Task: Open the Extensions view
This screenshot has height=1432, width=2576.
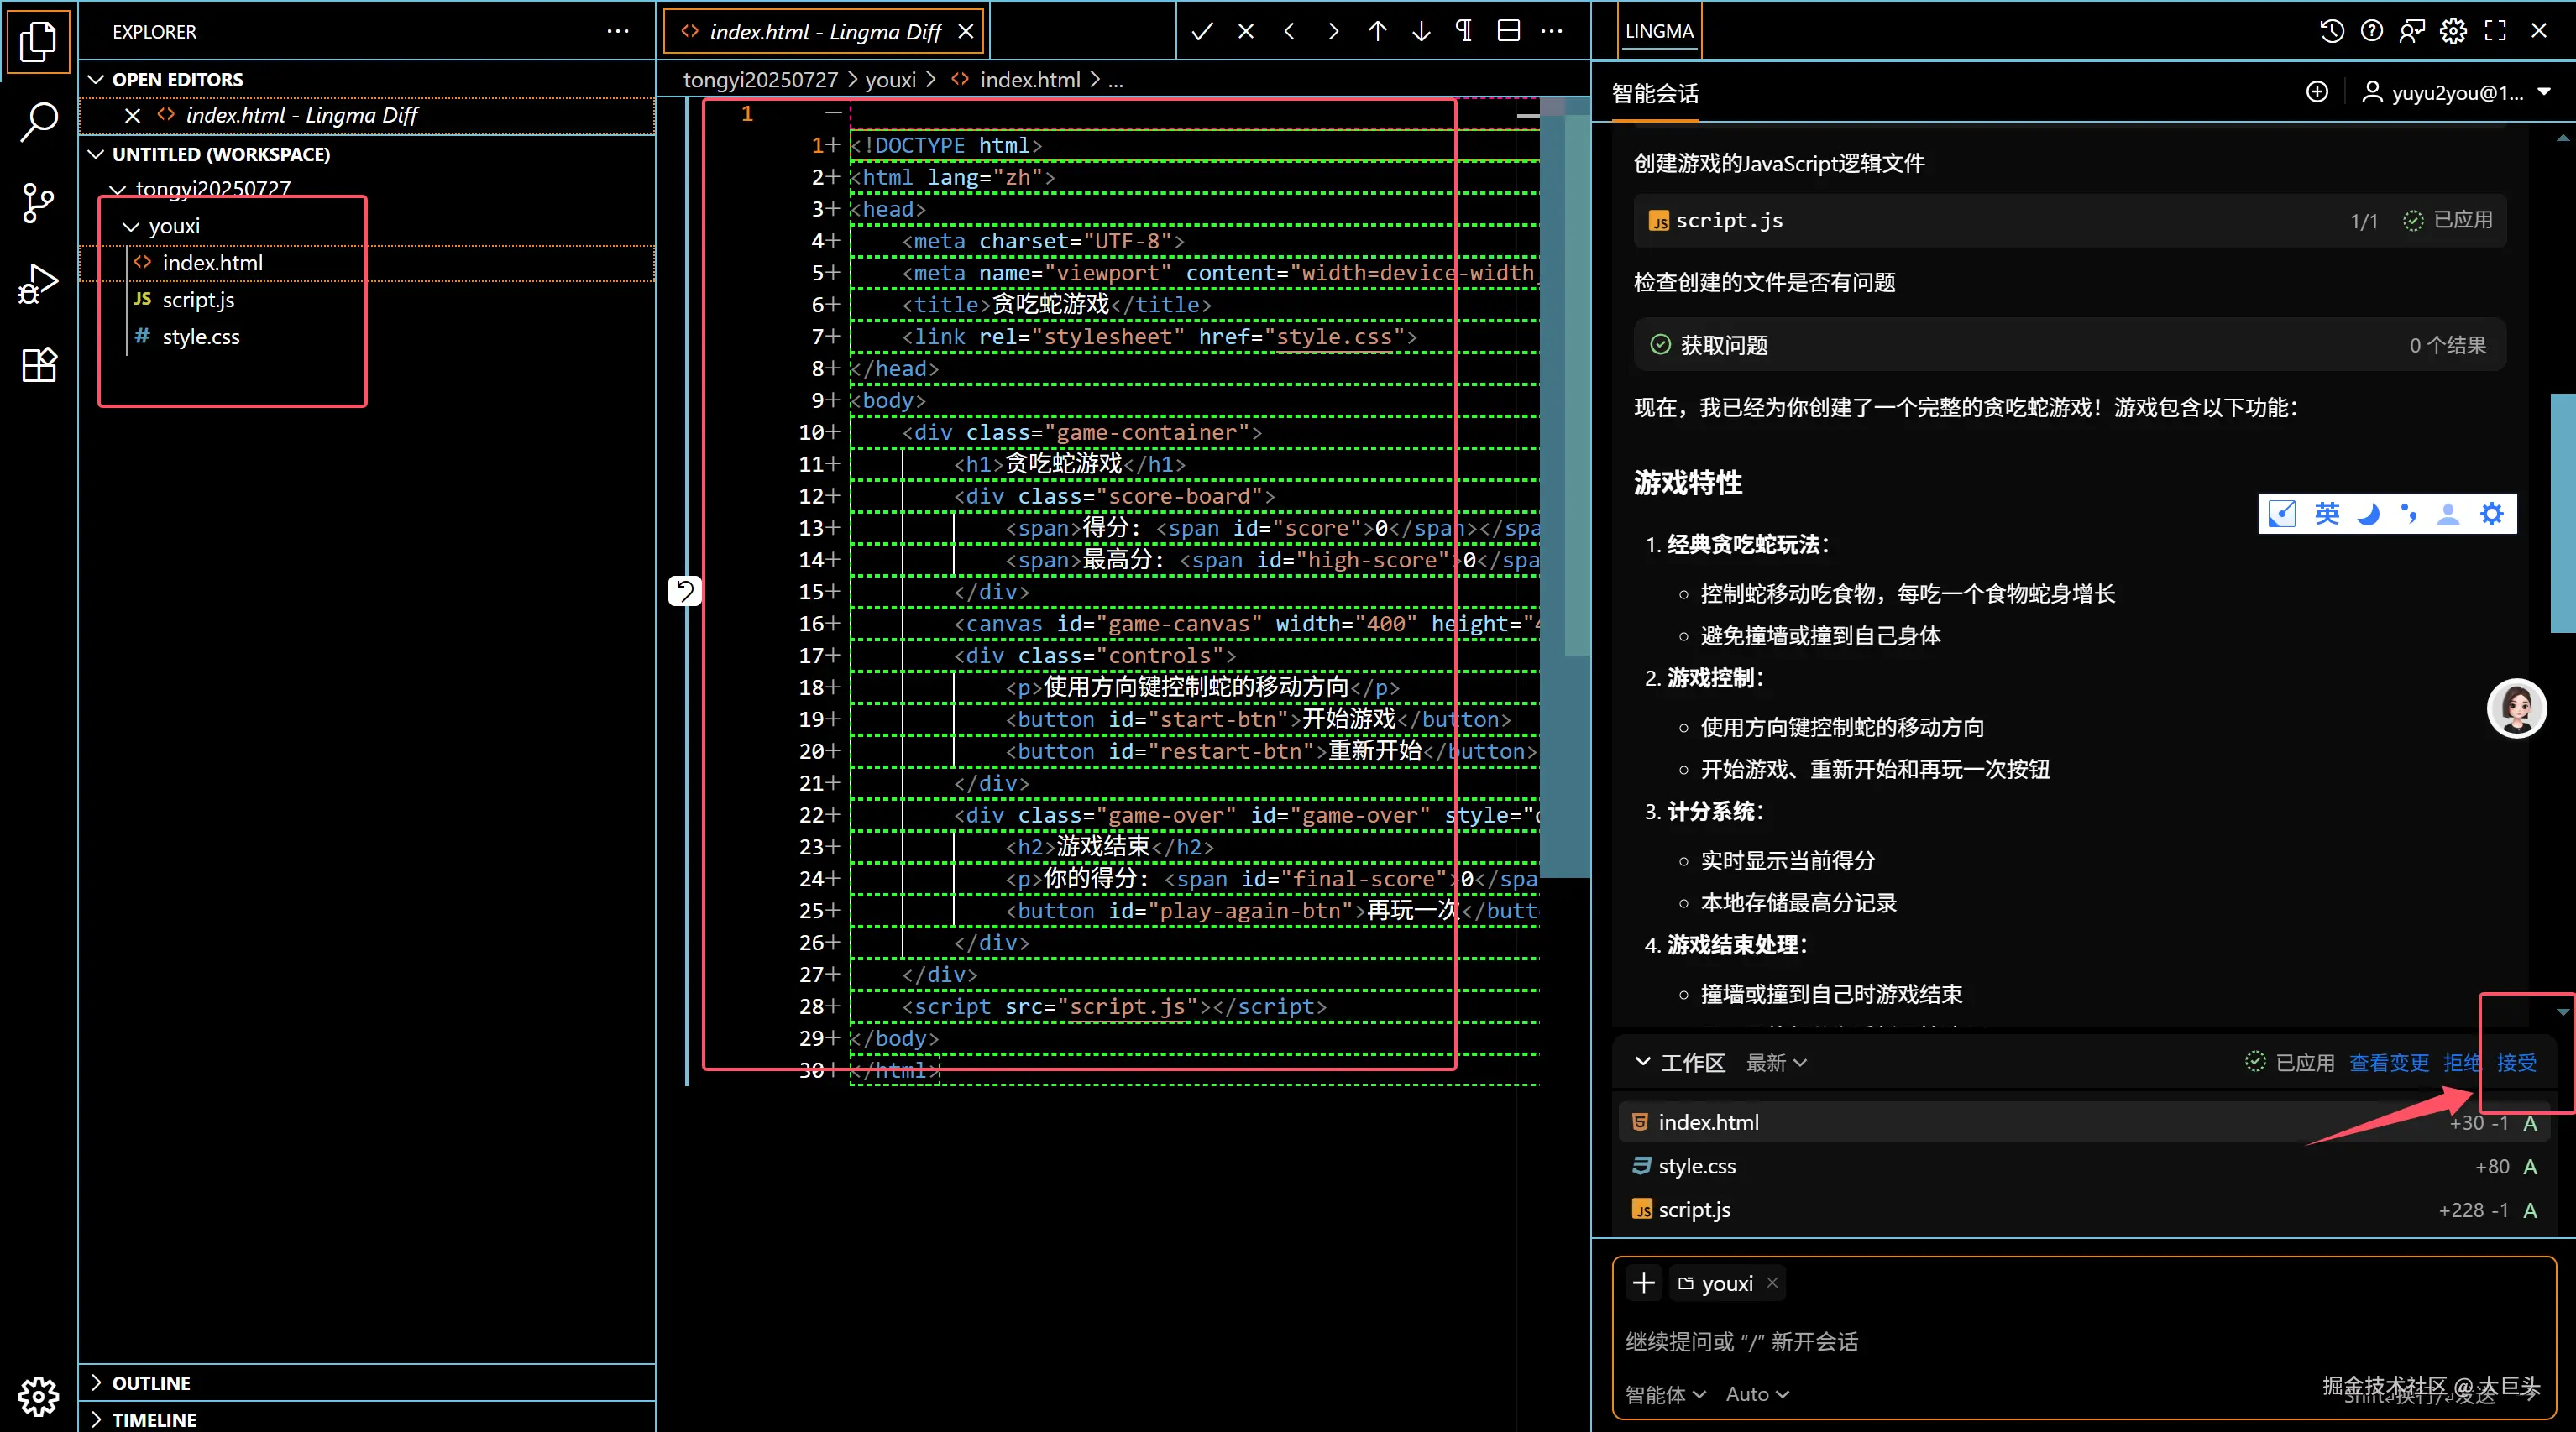Action: pyautogui.click(x=38, y=365)
